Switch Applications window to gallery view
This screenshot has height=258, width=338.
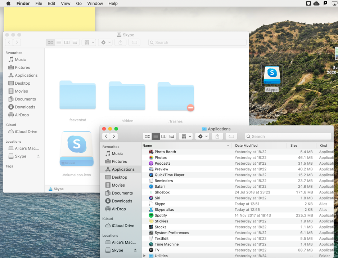pyautogui.click(x=172, y=137)
